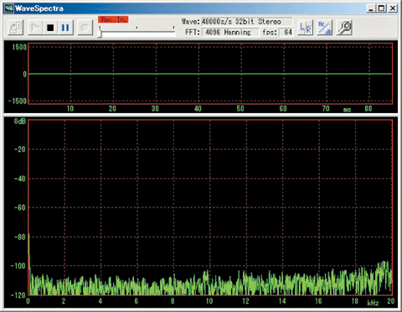
Task: Click the -60 dB label on spectrum axis
Action: pos(20,207)
